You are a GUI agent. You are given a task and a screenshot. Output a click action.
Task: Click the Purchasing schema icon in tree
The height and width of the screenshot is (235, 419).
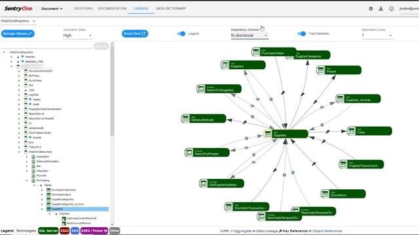(33, 180)
